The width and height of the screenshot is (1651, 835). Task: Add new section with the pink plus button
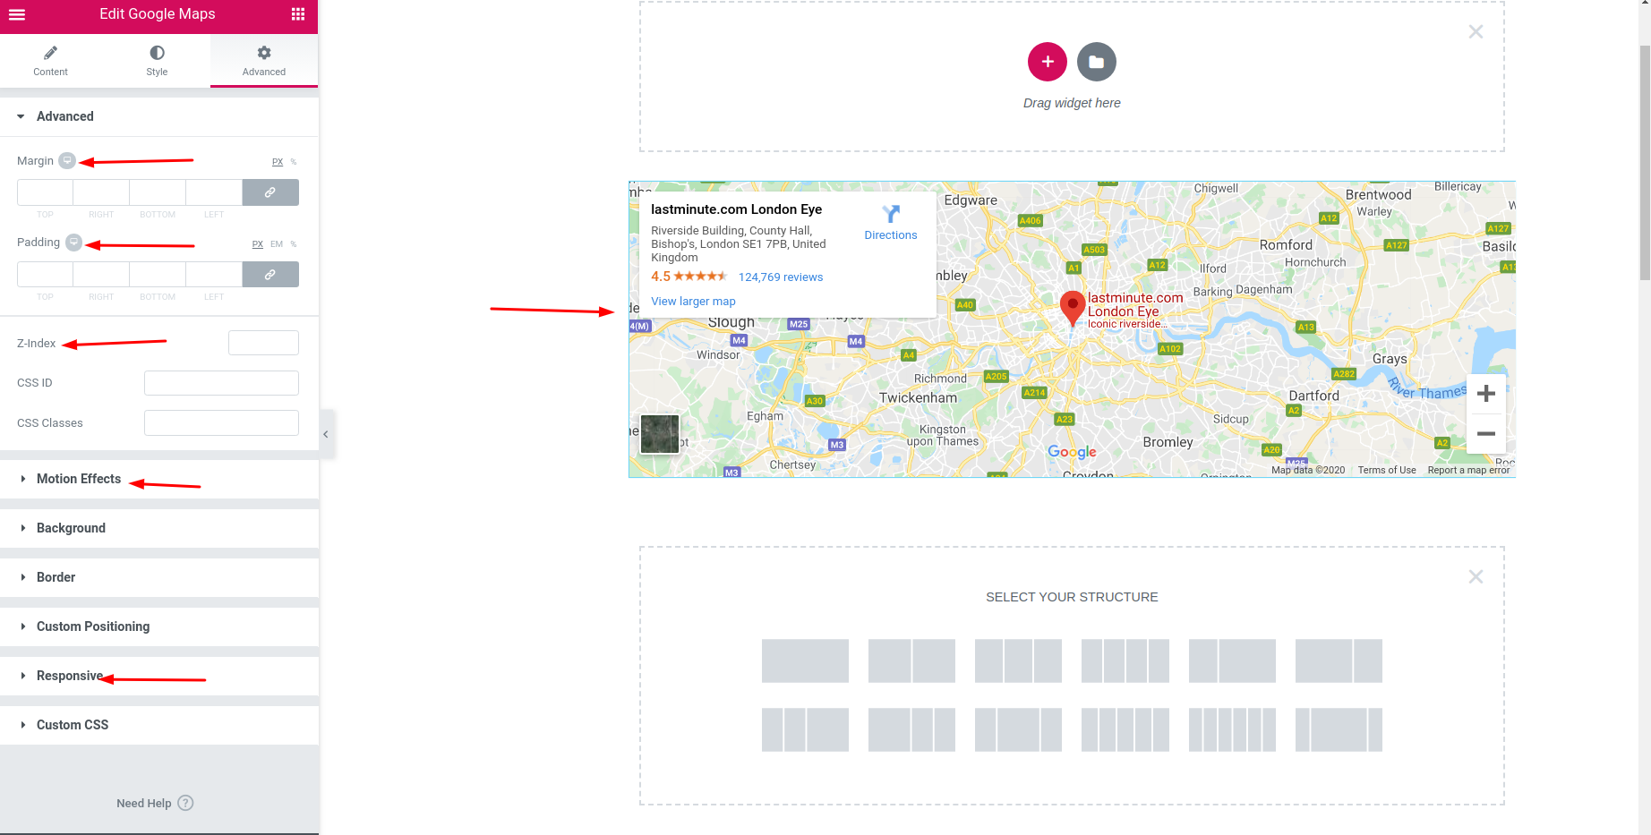[x=1048, y=62]
